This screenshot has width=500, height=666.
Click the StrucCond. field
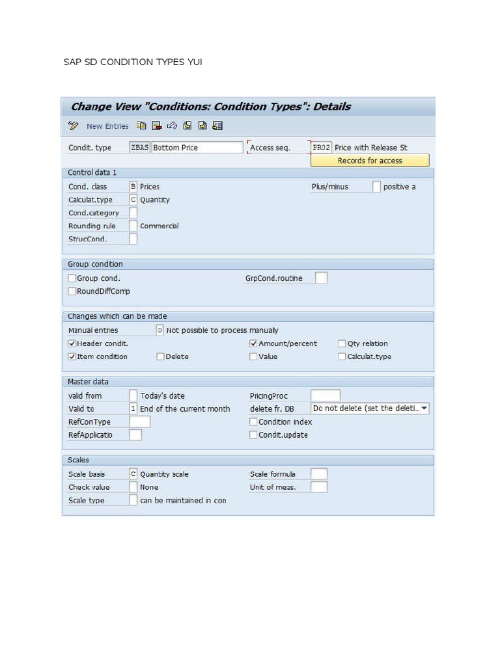coord(133,239)
